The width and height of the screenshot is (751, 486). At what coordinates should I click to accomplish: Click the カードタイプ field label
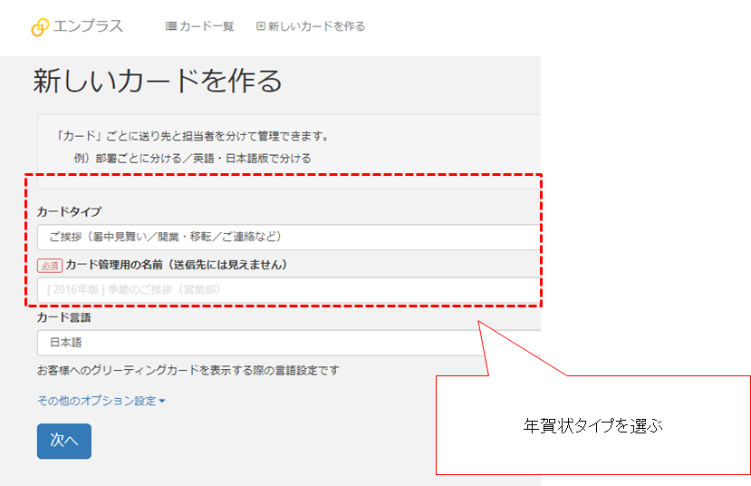point(69,212)
